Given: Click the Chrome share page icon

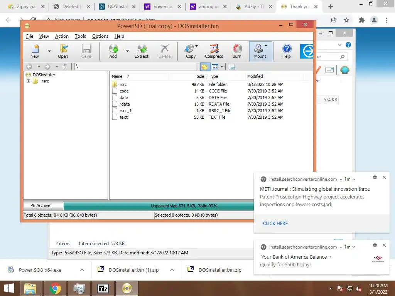Looking at the screenshot, I should pyautogui.click(x=334, y=20).
